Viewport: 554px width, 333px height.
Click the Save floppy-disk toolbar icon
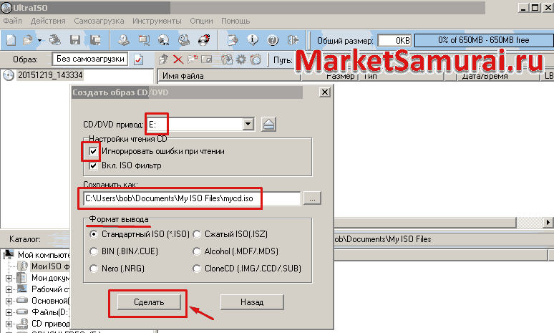pos(75,40)
